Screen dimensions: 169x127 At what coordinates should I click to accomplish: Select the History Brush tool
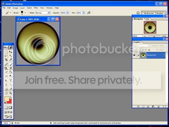pyautogui.click(x=11, y=68)
